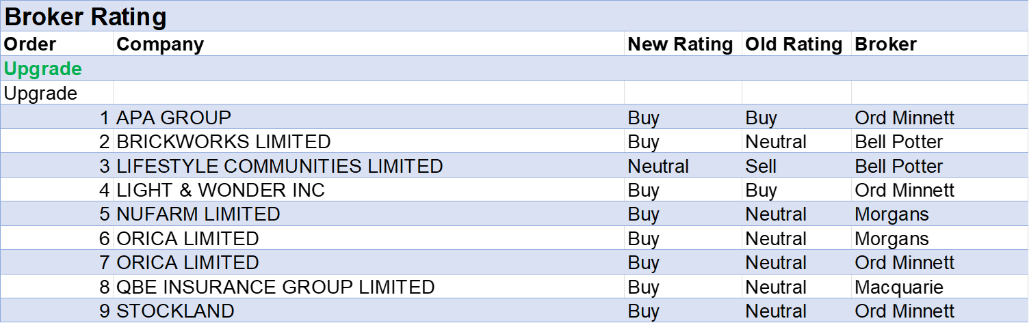Click the Neutral rating left of Sell
This screenshot has width=1029, height=323.
click(x=658, y=166)
